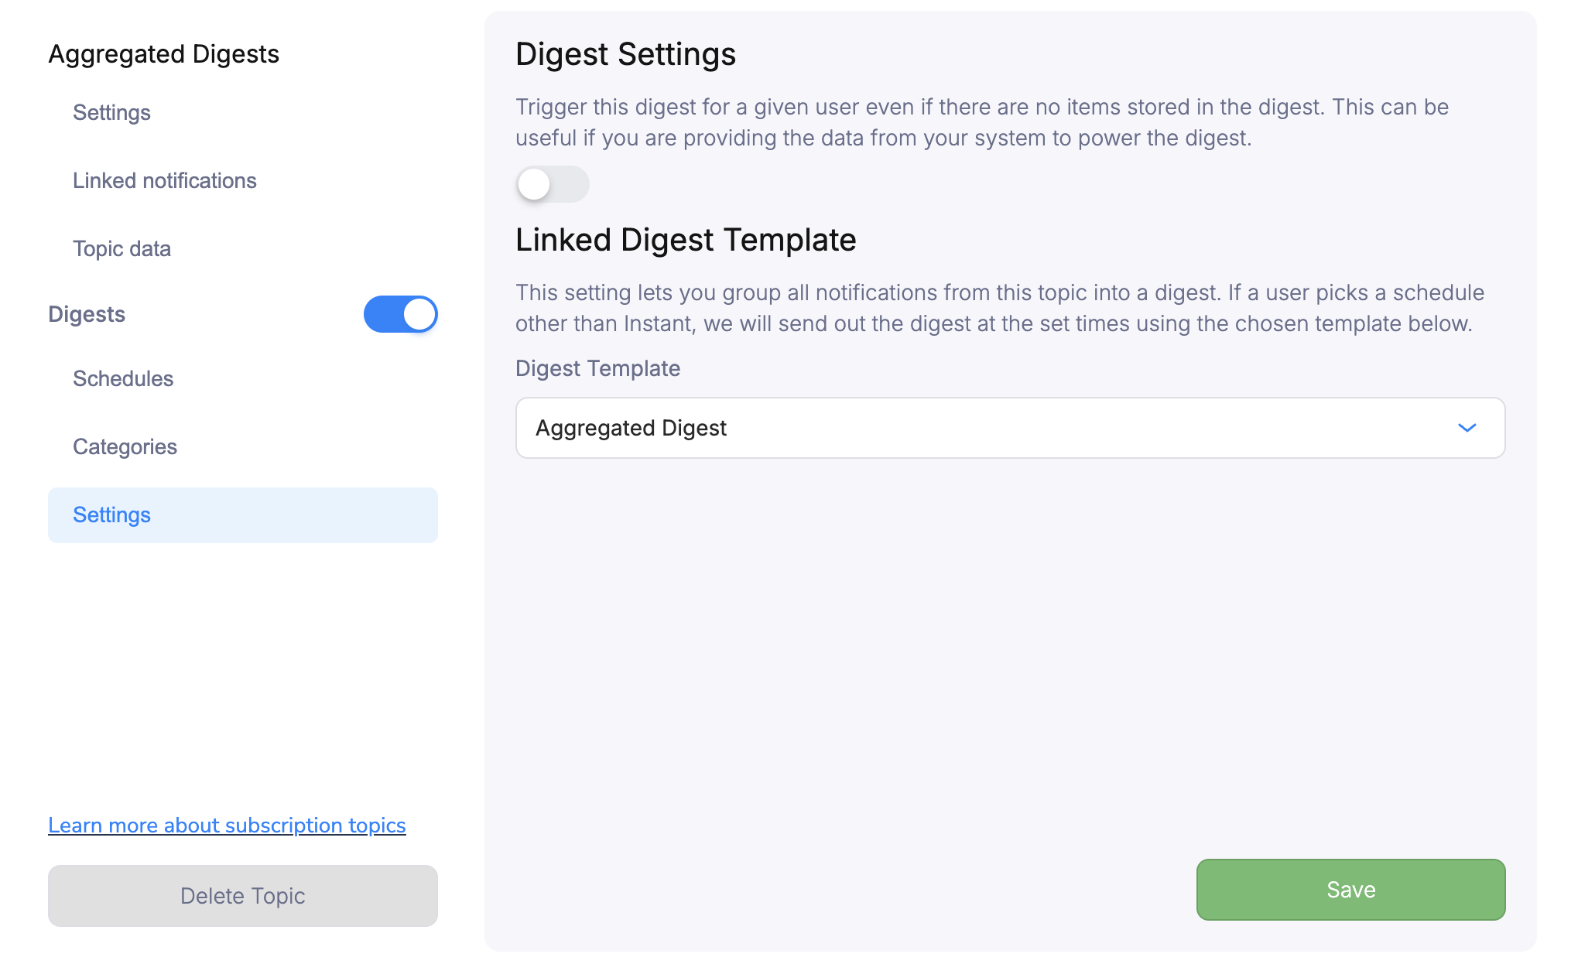Viewport: 1571px width, 964px height.
Task: Select Linked notifications in the sidebar
Action: pyautogui.click(x=165, y=180)
